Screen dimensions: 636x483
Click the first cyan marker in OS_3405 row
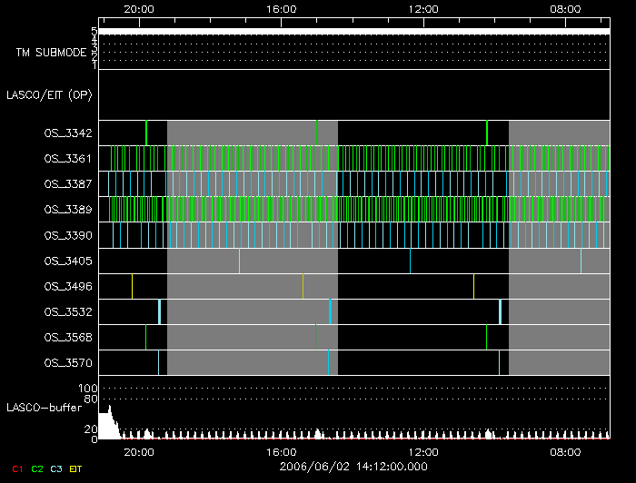(x=239, y=261)
